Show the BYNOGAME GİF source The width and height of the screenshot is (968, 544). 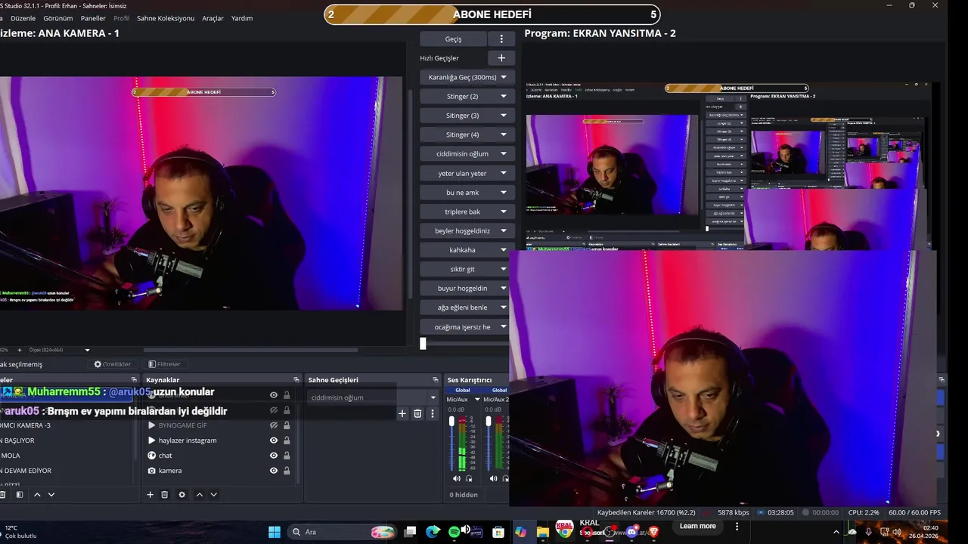point(274,425)
